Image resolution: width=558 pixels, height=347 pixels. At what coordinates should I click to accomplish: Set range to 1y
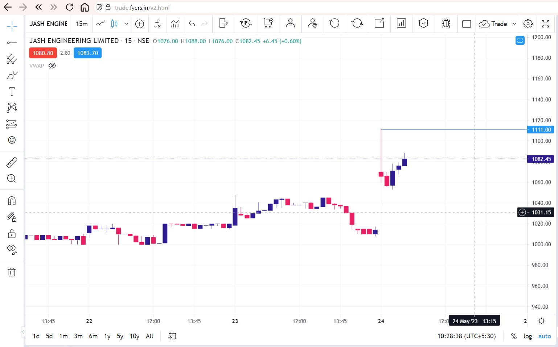coord(107,336)
